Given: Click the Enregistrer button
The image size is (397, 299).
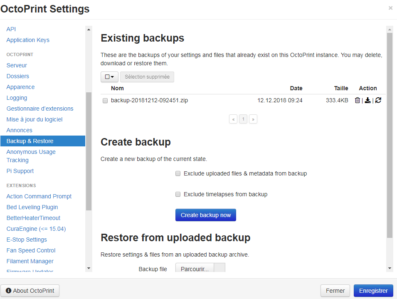Looking at the screenshot, I should tap(373, 291).
